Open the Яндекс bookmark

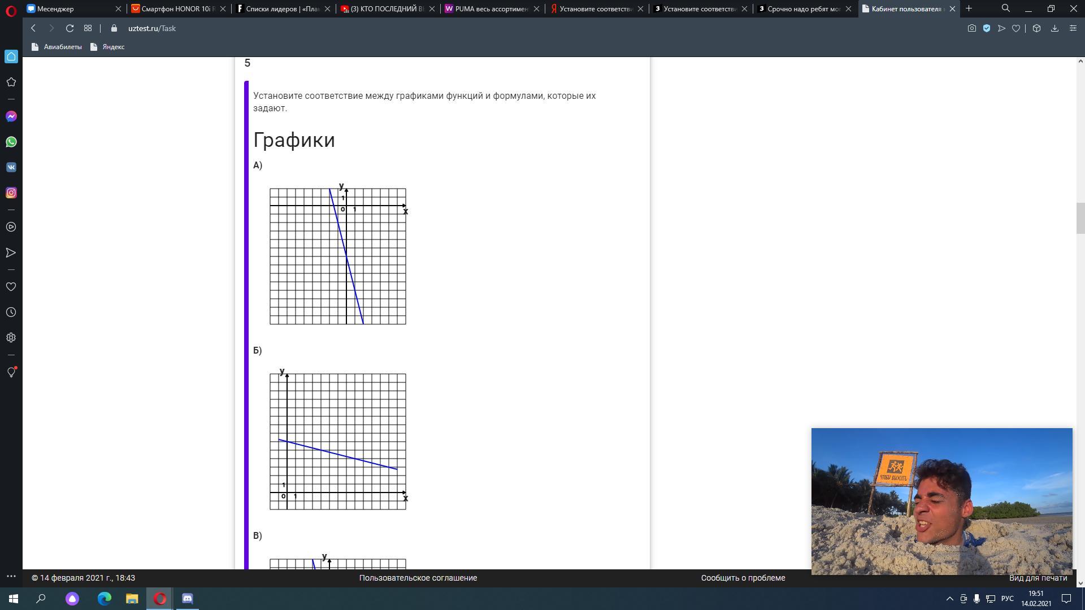pos(107,47)
